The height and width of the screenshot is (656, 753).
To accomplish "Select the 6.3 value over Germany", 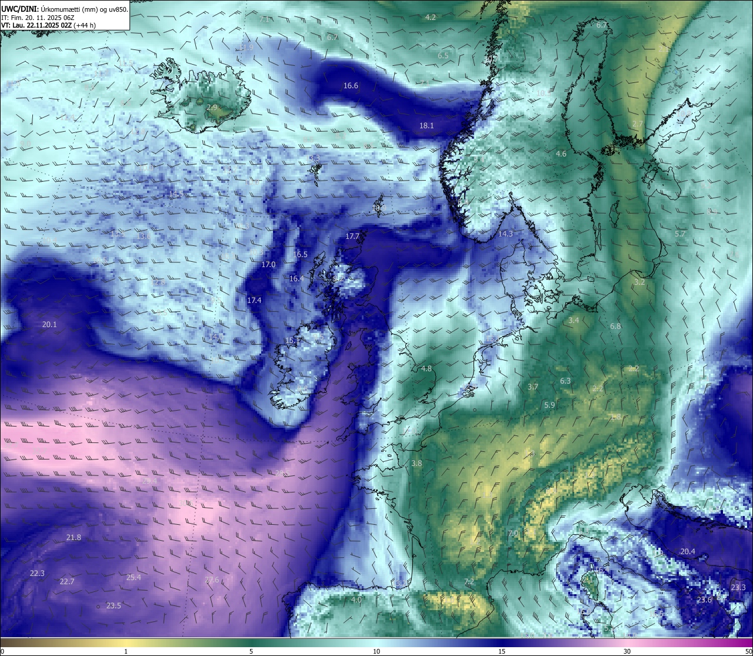I will coord(565,381).
